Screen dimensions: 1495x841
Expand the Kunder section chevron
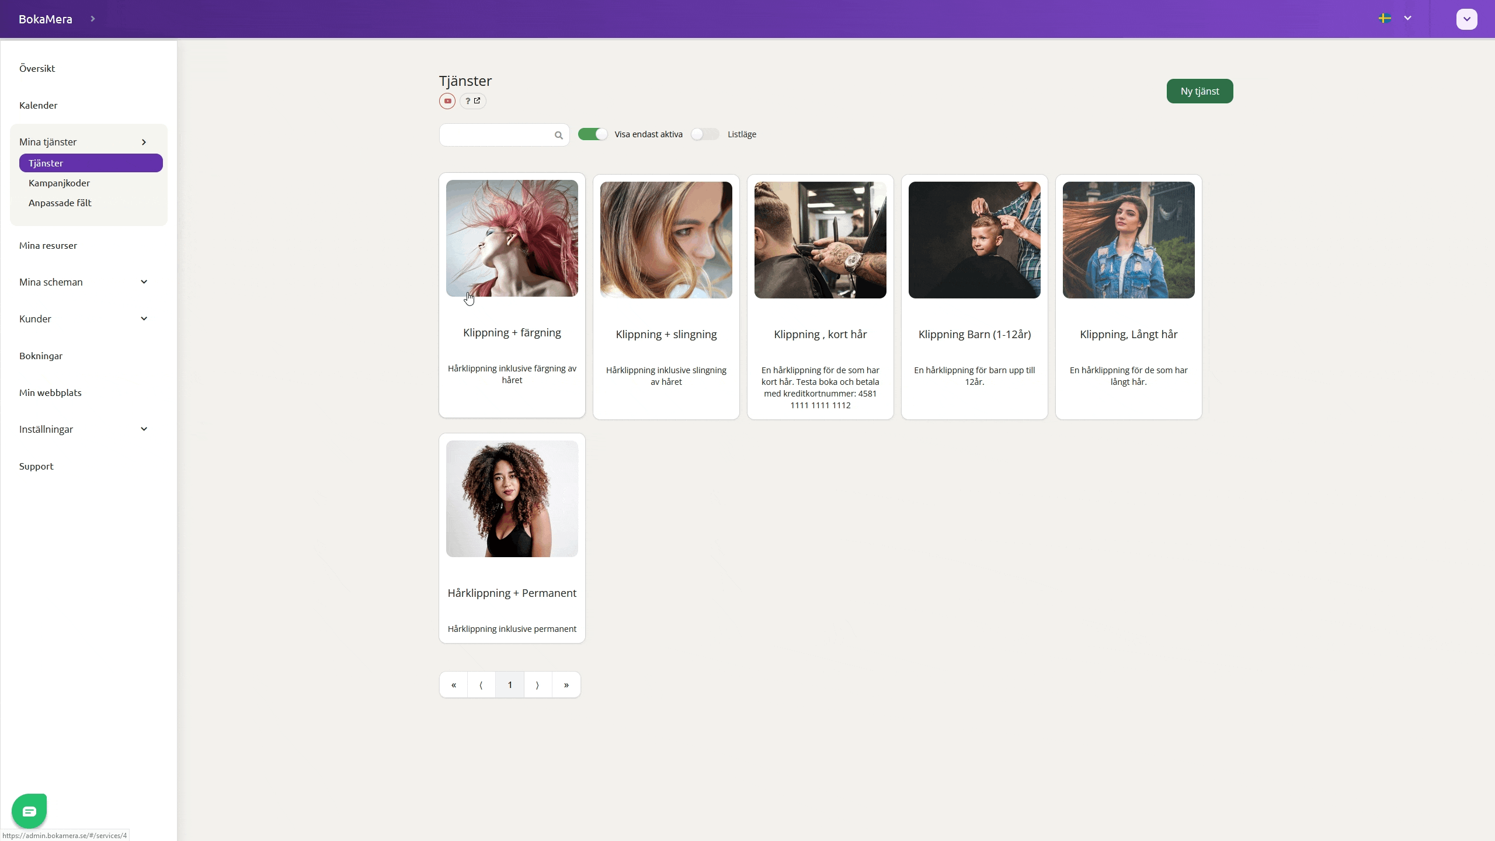pos(144,319)
